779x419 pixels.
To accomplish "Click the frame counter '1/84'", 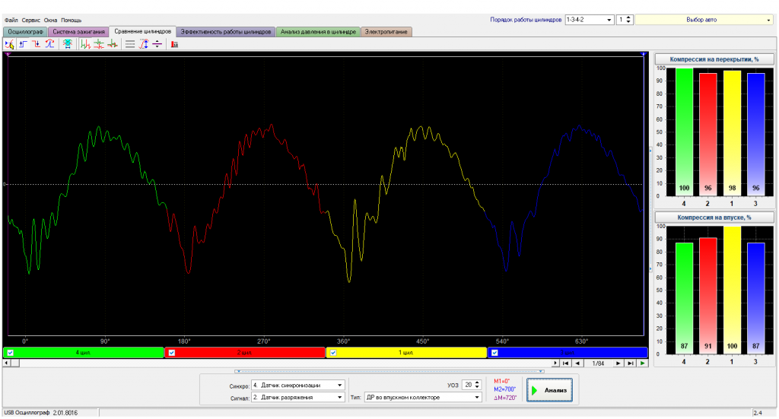I will 598,363.
